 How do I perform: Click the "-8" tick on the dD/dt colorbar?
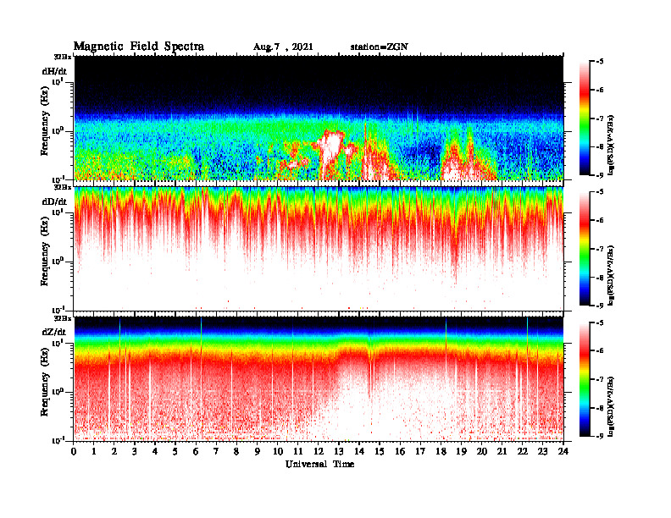[600, 278]
